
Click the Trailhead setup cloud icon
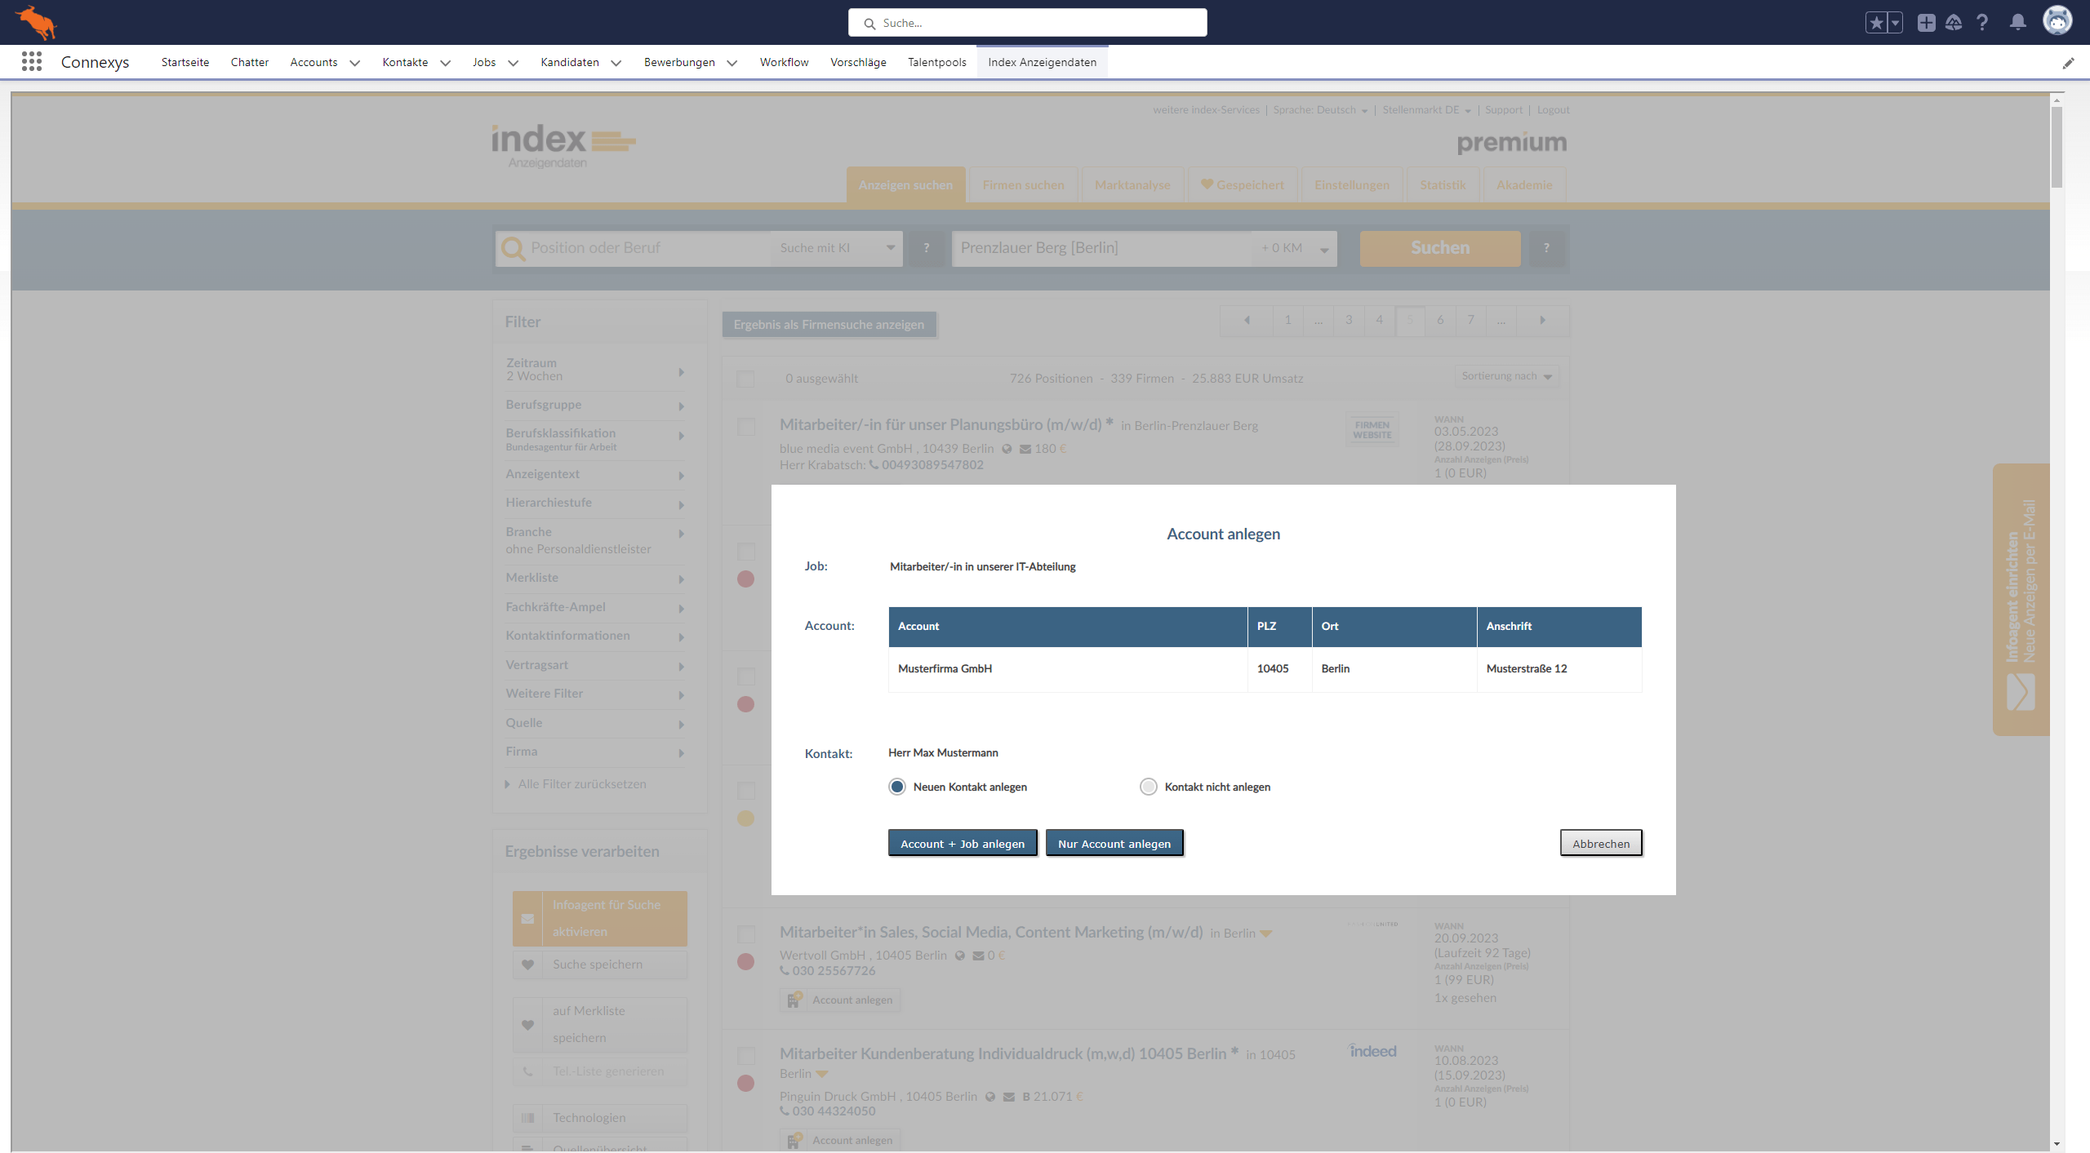coord(1954,23)
